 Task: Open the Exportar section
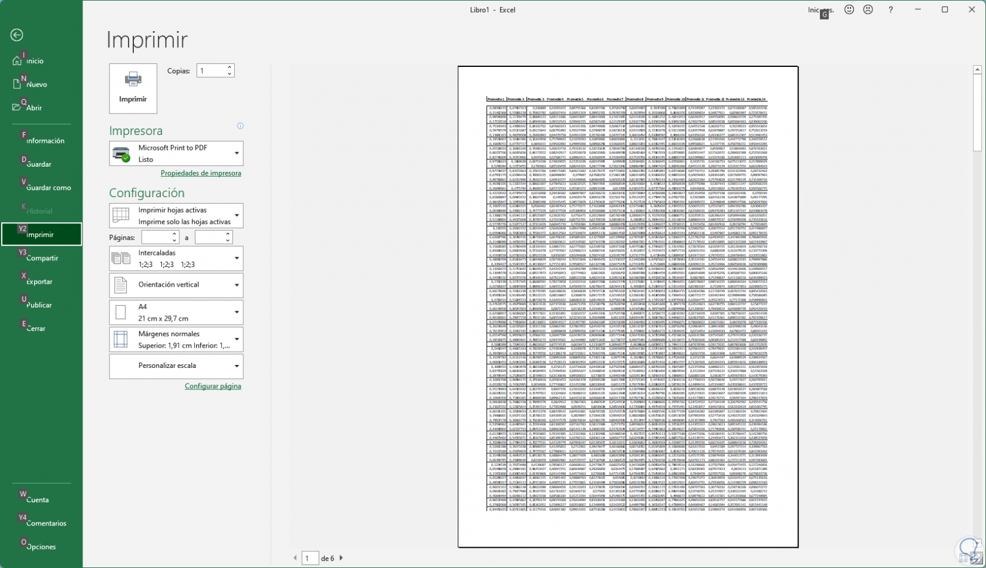pyautogui.click(x=41, y=281)
